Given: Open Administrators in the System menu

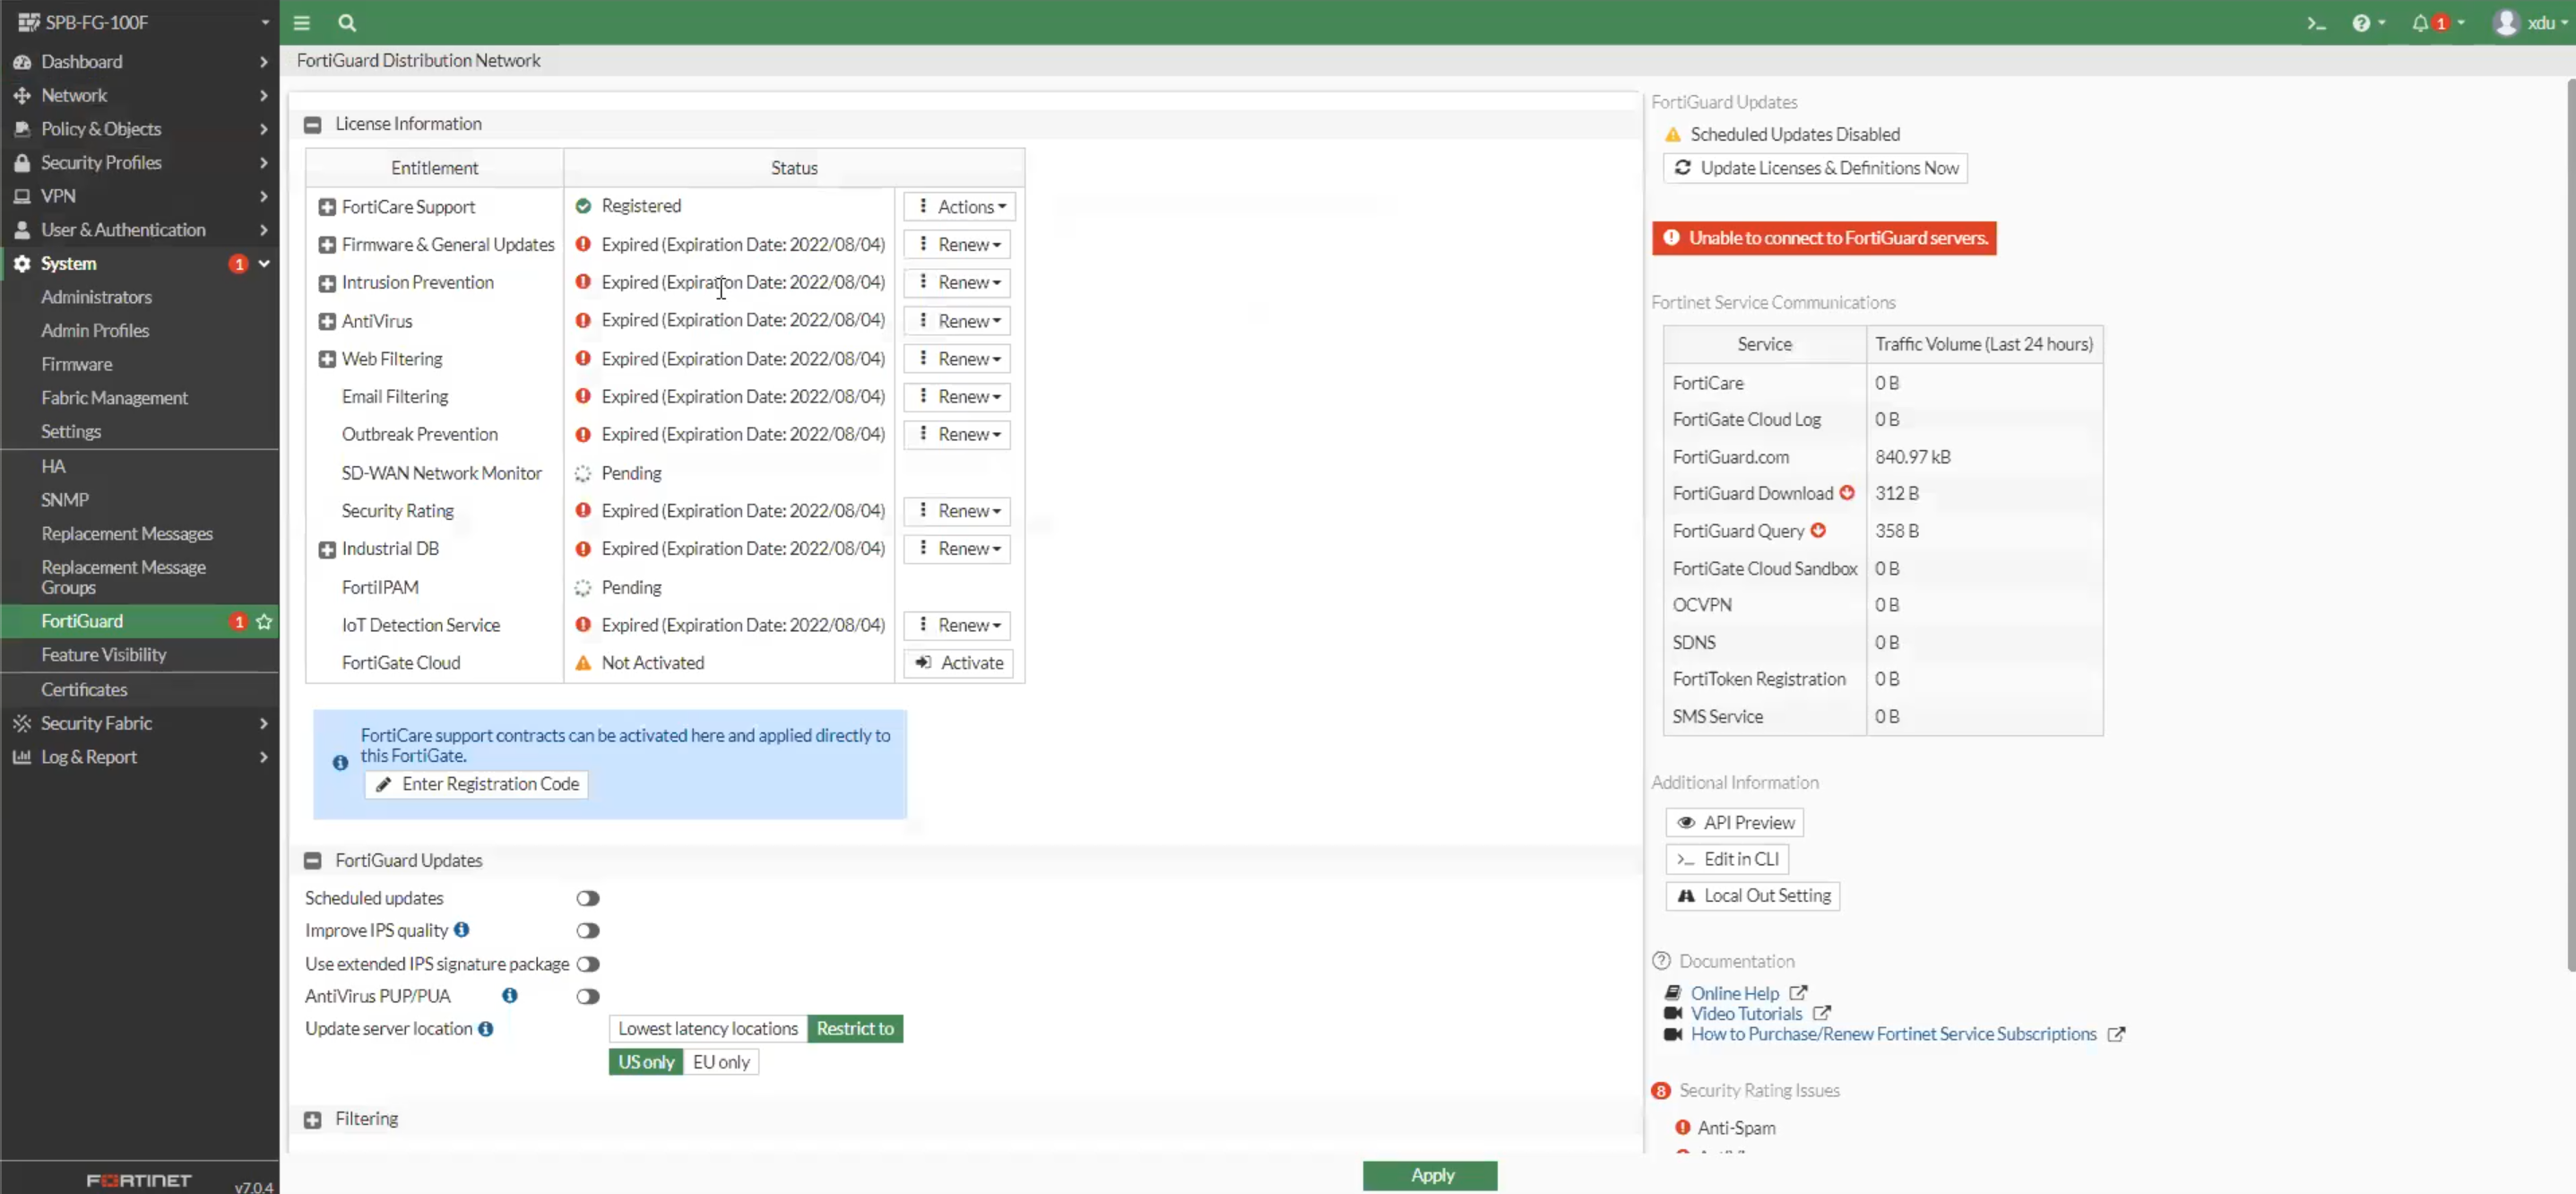Looking at the screenshot, I should [96, 297].
